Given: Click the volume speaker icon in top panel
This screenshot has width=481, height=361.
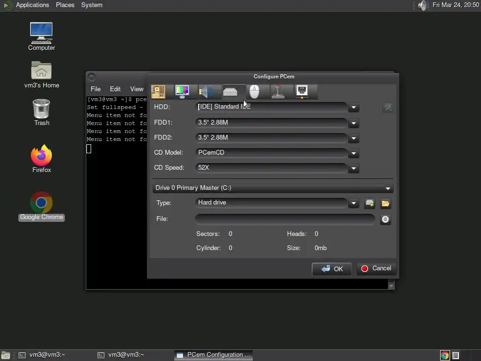Looking at the screenshot, I should click(422, 5).
